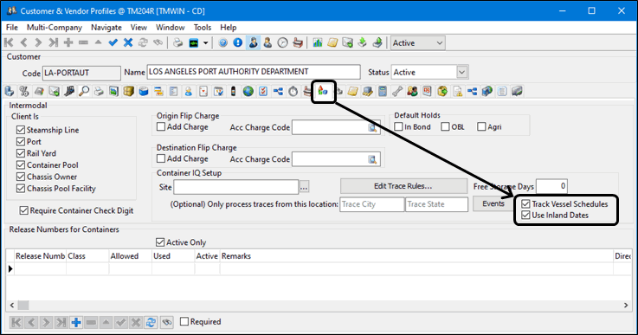
Task: Click the clock icon in main toolbar
Action: pos(282,42)
